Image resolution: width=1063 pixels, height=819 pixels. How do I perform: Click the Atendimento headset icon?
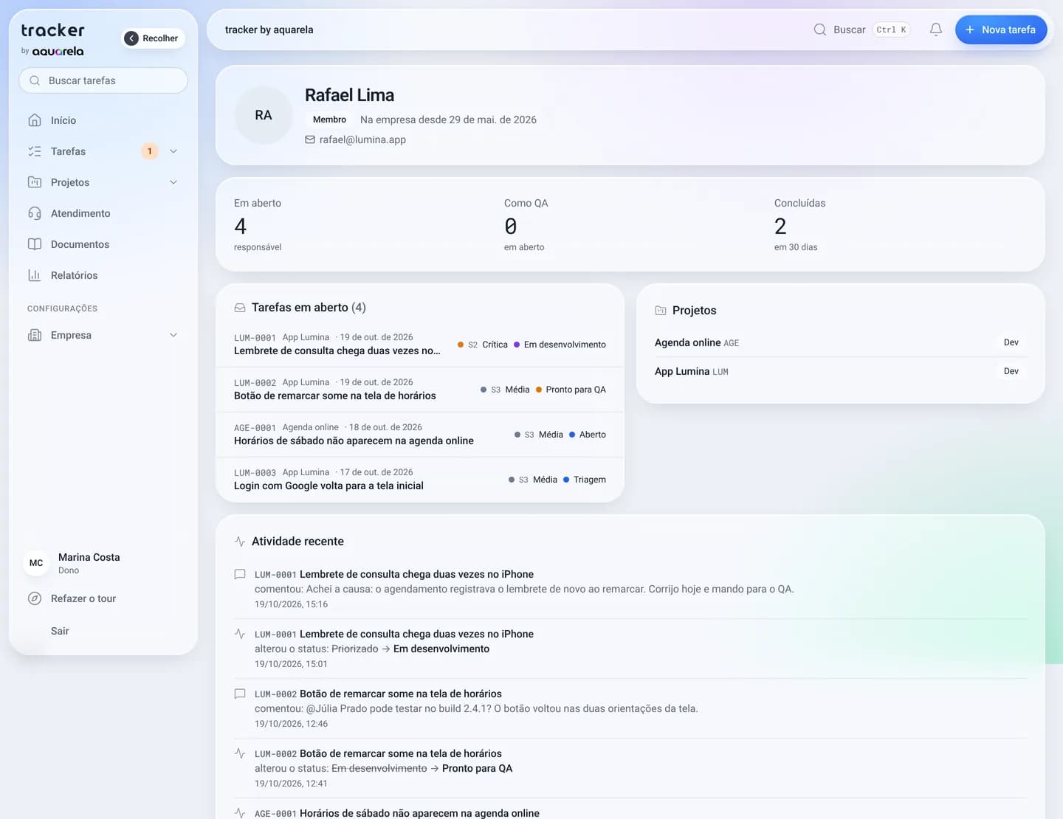pos(35,213)
